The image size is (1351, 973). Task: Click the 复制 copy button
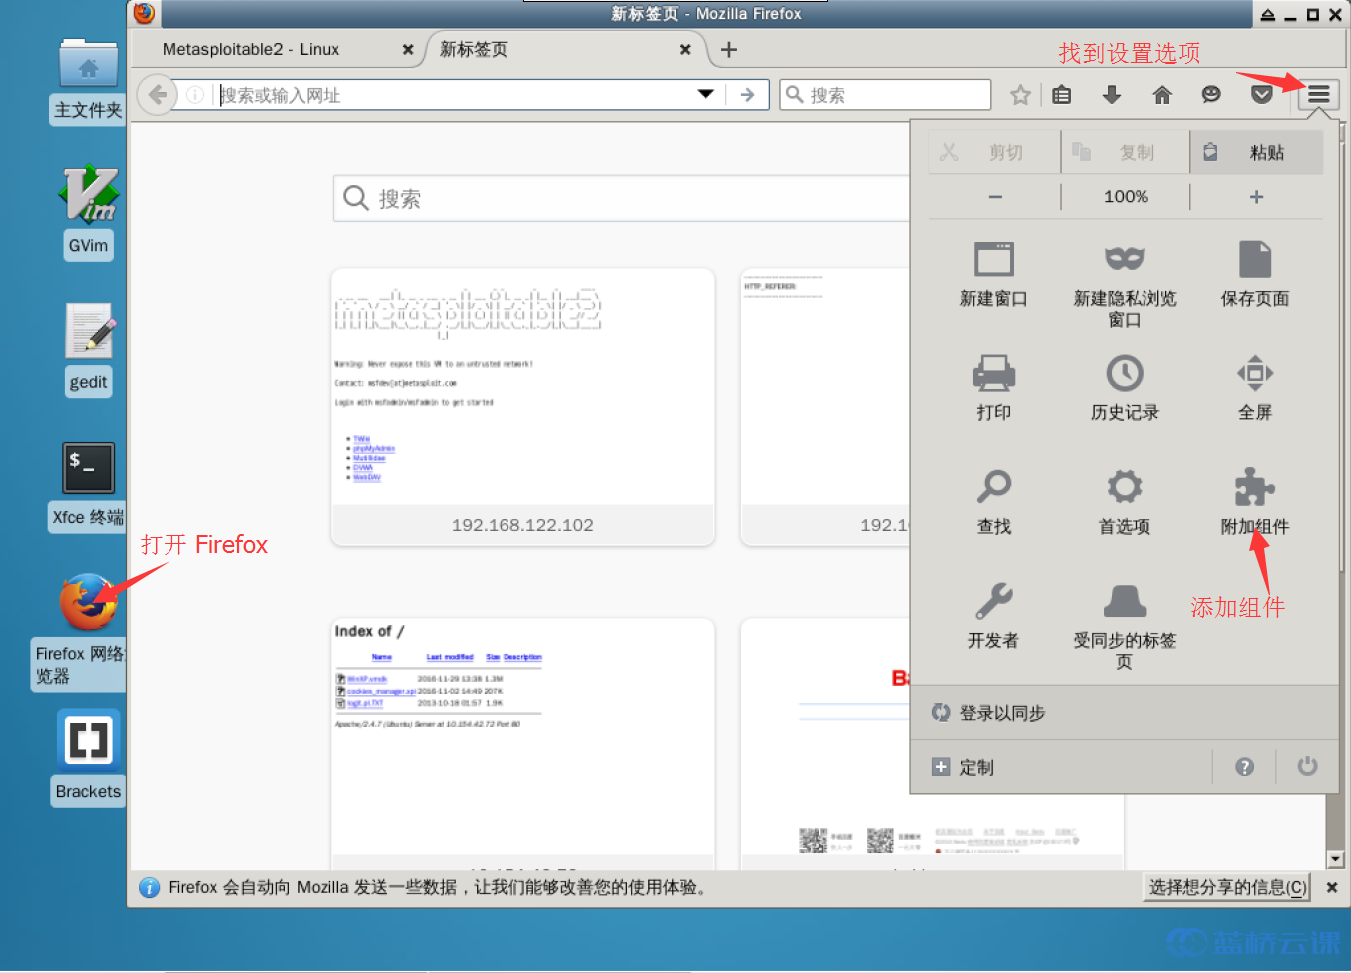(1126, 152)
